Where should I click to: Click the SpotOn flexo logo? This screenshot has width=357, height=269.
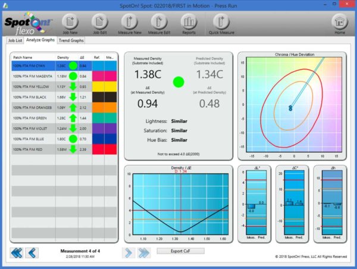coord(29,24)
